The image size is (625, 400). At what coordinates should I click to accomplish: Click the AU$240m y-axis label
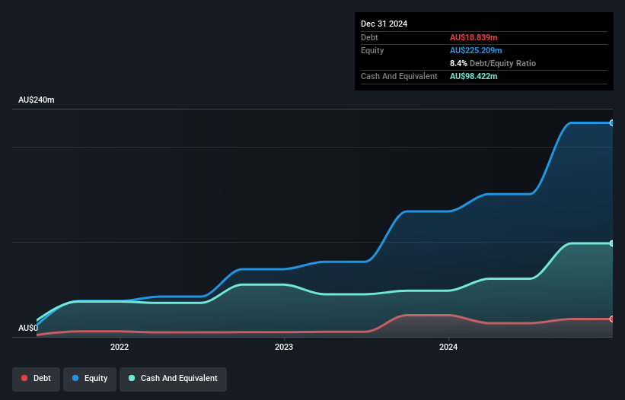pos(37,100)
